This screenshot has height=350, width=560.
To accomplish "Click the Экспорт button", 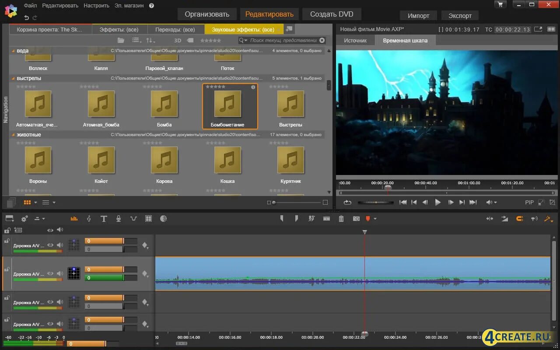I will pos(460,15).
